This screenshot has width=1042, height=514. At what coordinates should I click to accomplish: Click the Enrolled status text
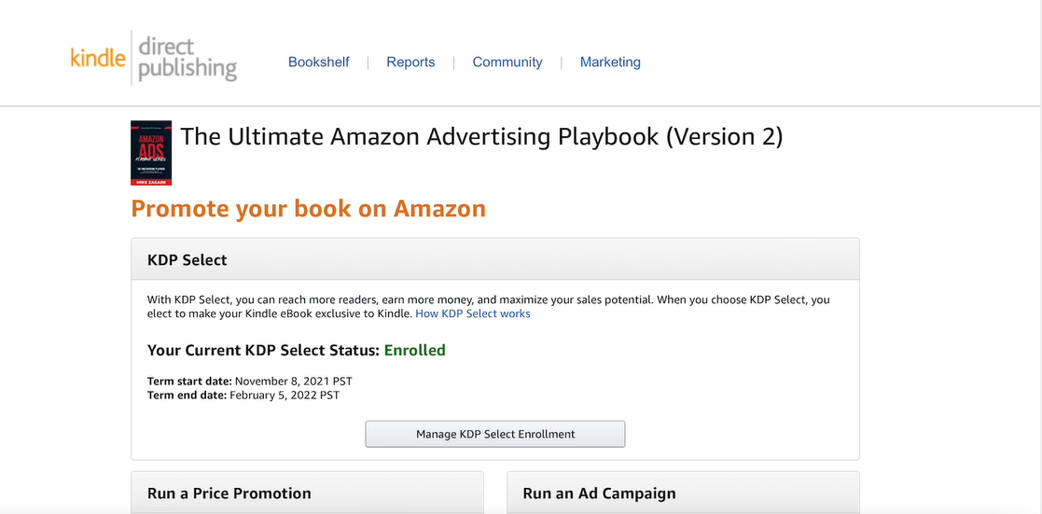(x=415, y=350)
